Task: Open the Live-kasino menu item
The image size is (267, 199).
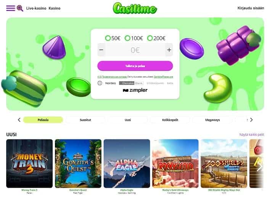Action: pos(36,8)
